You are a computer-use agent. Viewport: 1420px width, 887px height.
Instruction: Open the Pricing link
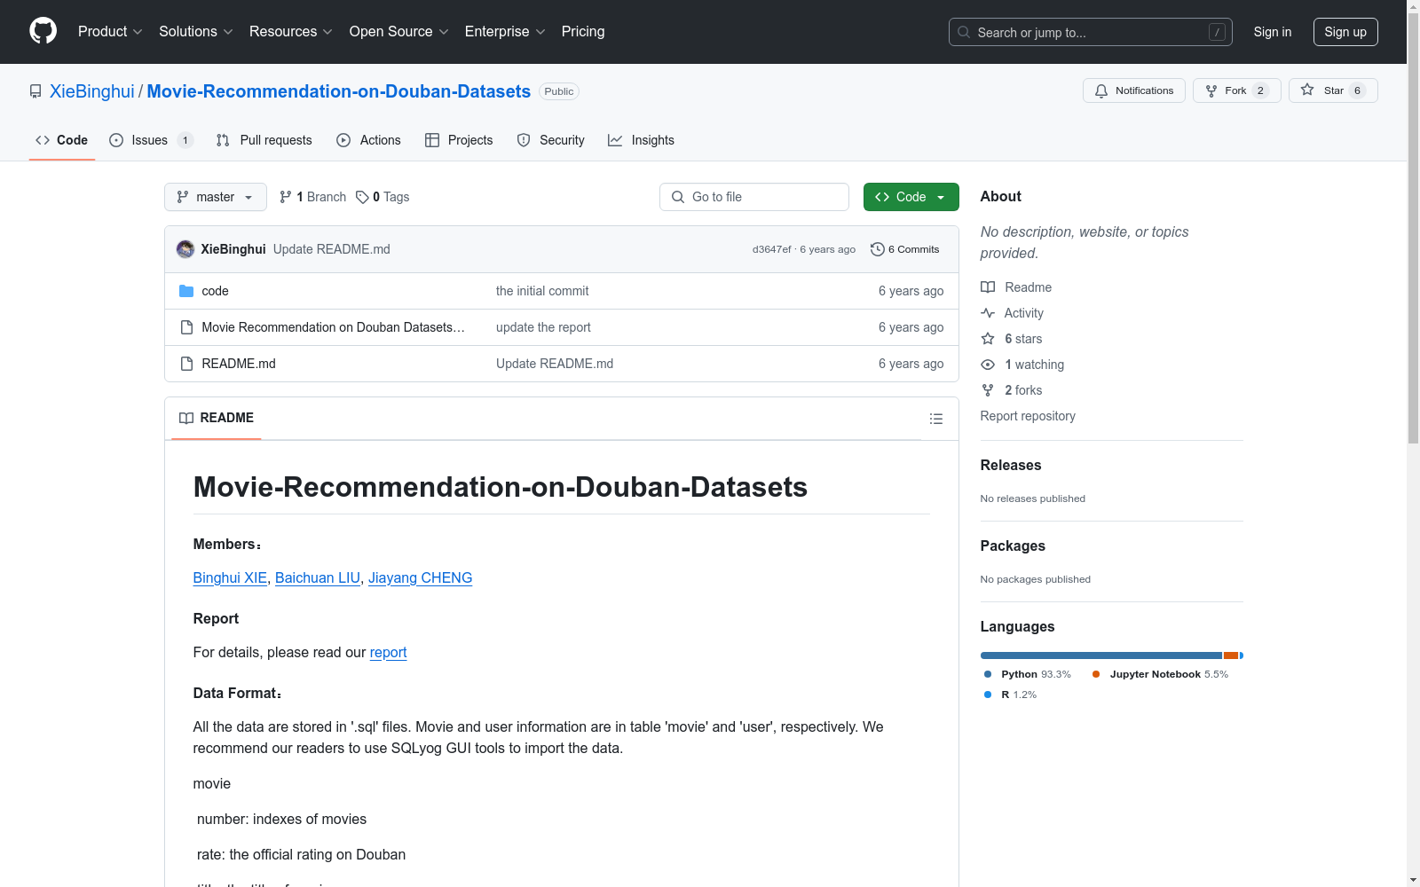pyautogui.click(x=583, y=31)
